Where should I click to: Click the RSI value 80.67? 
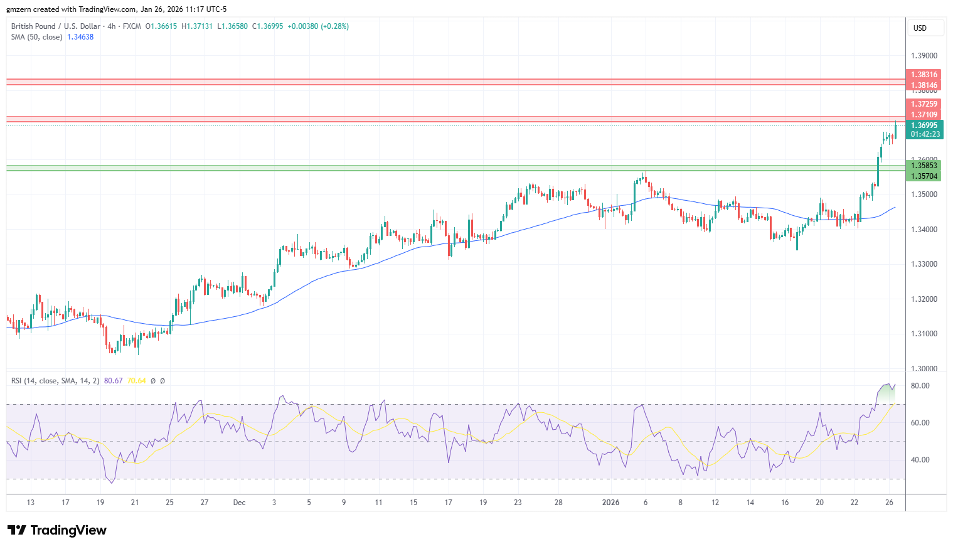click(114, 381)
